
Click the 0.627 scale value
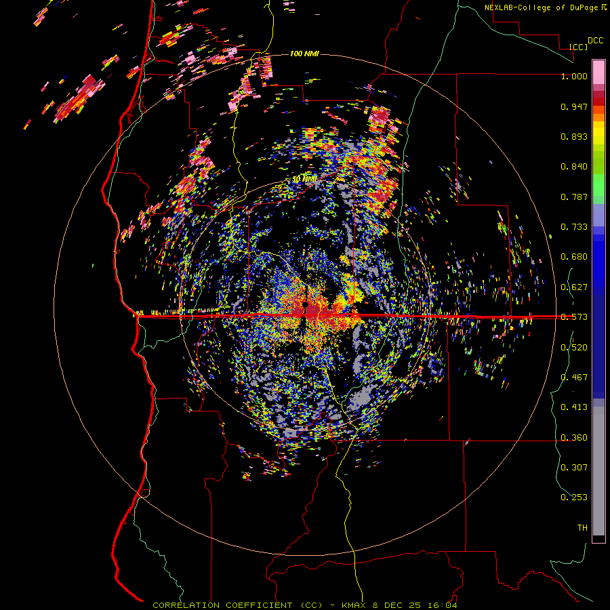click(x=574, y=287)
